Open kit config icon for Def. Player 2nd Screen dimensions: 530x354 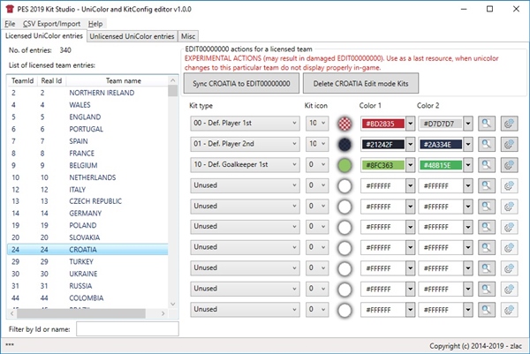pyautogui.click(x=510, y=145)
